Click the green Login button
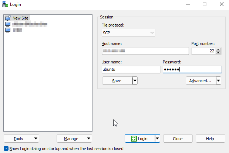The width and height of the screenshot is (229, 153). coord(139,139)
